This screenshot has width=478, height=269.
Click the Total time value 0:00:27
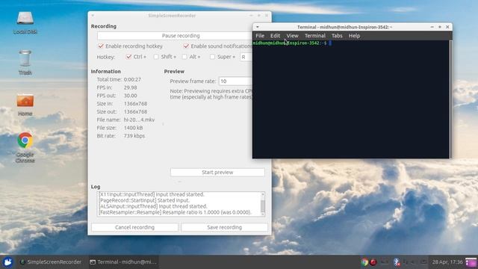point(132,79)
